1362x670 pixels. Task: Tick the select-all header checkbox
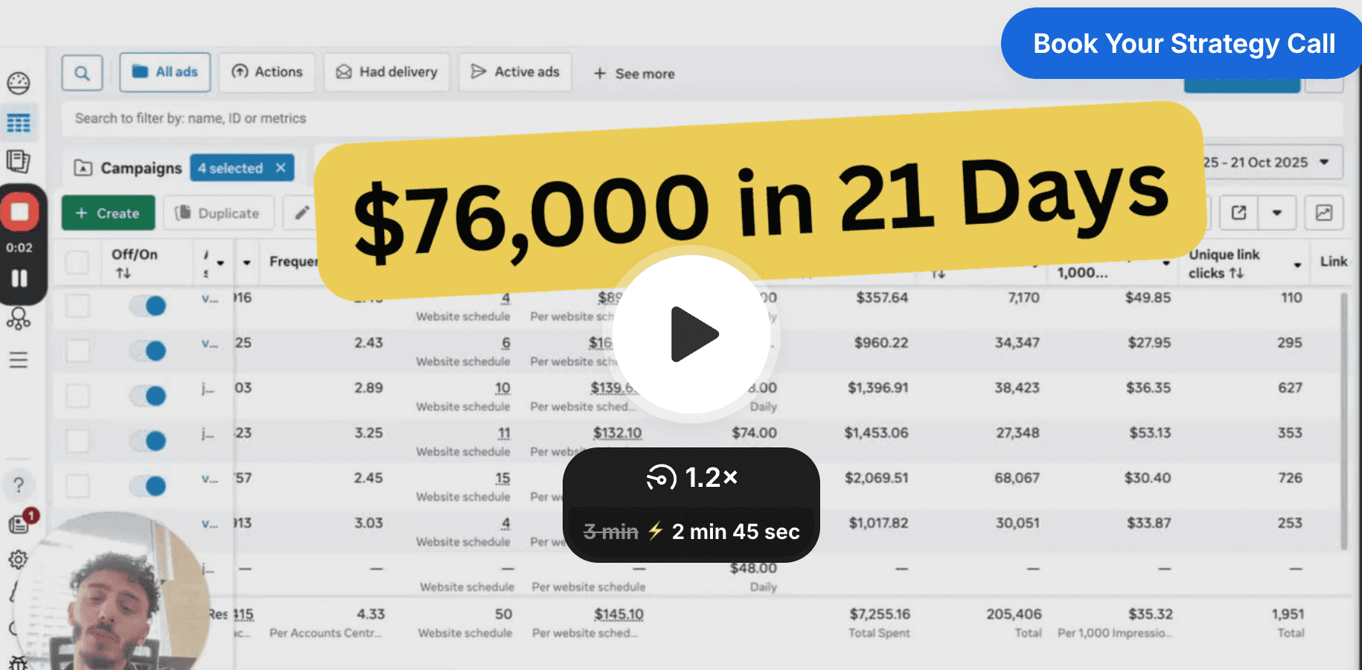(77, 263)
